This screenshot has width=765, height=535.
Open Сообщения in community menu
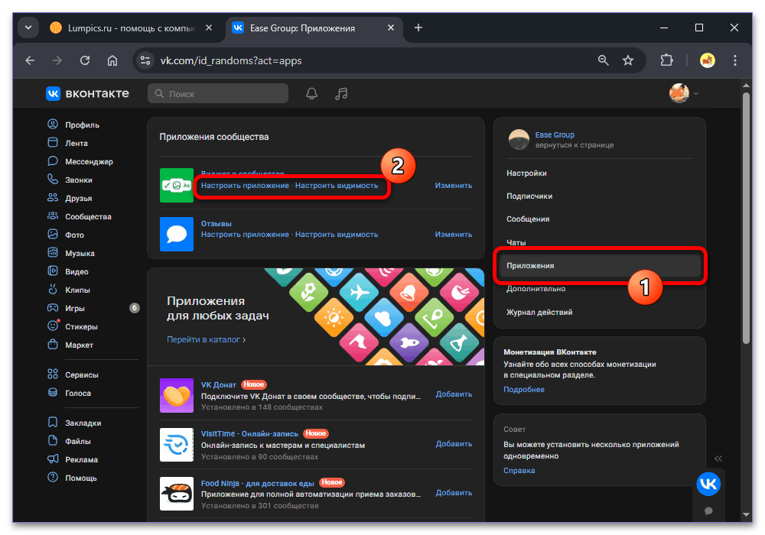[x=528, y=219]
